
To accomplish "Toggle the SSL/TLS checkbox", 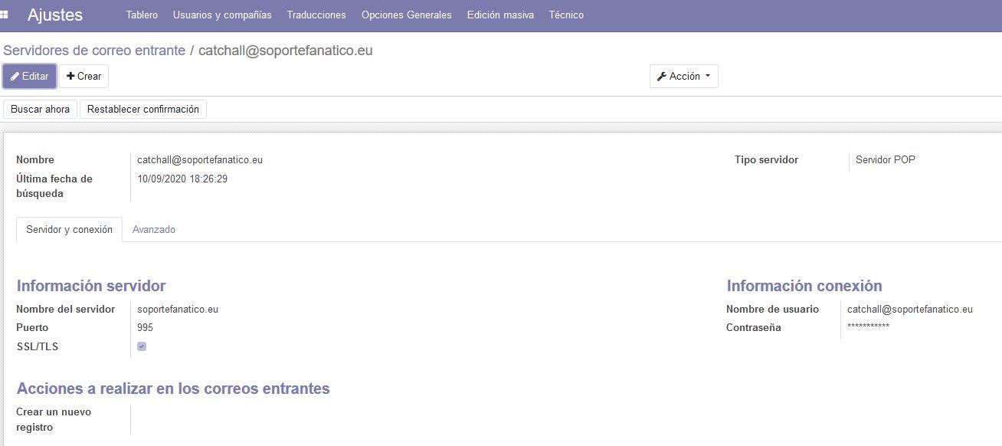I will [142, 346].
